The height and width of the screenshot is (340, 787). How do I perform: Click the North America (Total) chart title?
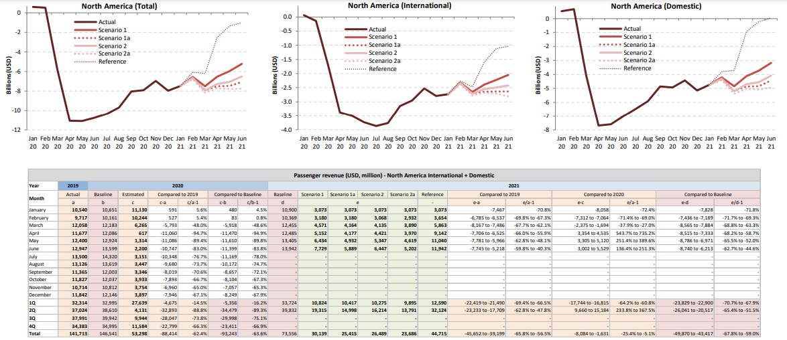120,7
